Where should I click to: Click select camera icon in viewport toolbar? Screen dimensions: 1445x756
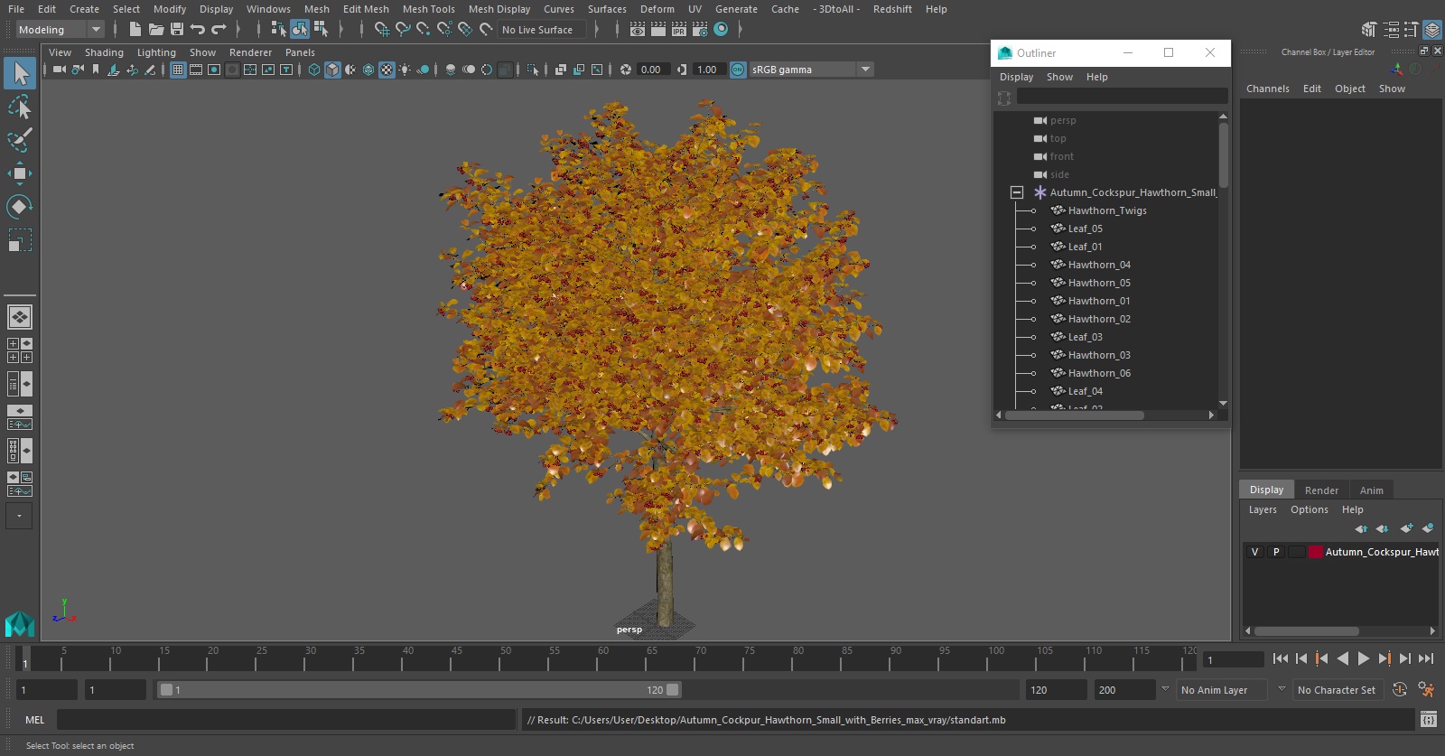(x=59, y=70)
